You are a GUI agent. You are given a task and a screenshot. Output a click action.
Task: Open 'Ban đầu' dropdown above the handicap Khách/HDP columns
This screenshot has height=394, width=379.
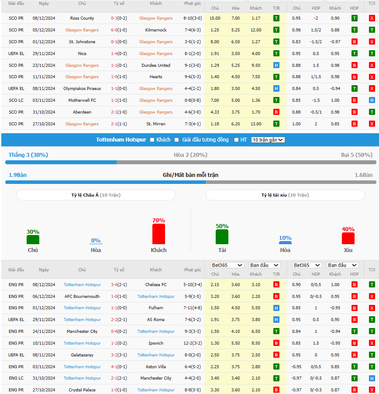click(342, 265)
